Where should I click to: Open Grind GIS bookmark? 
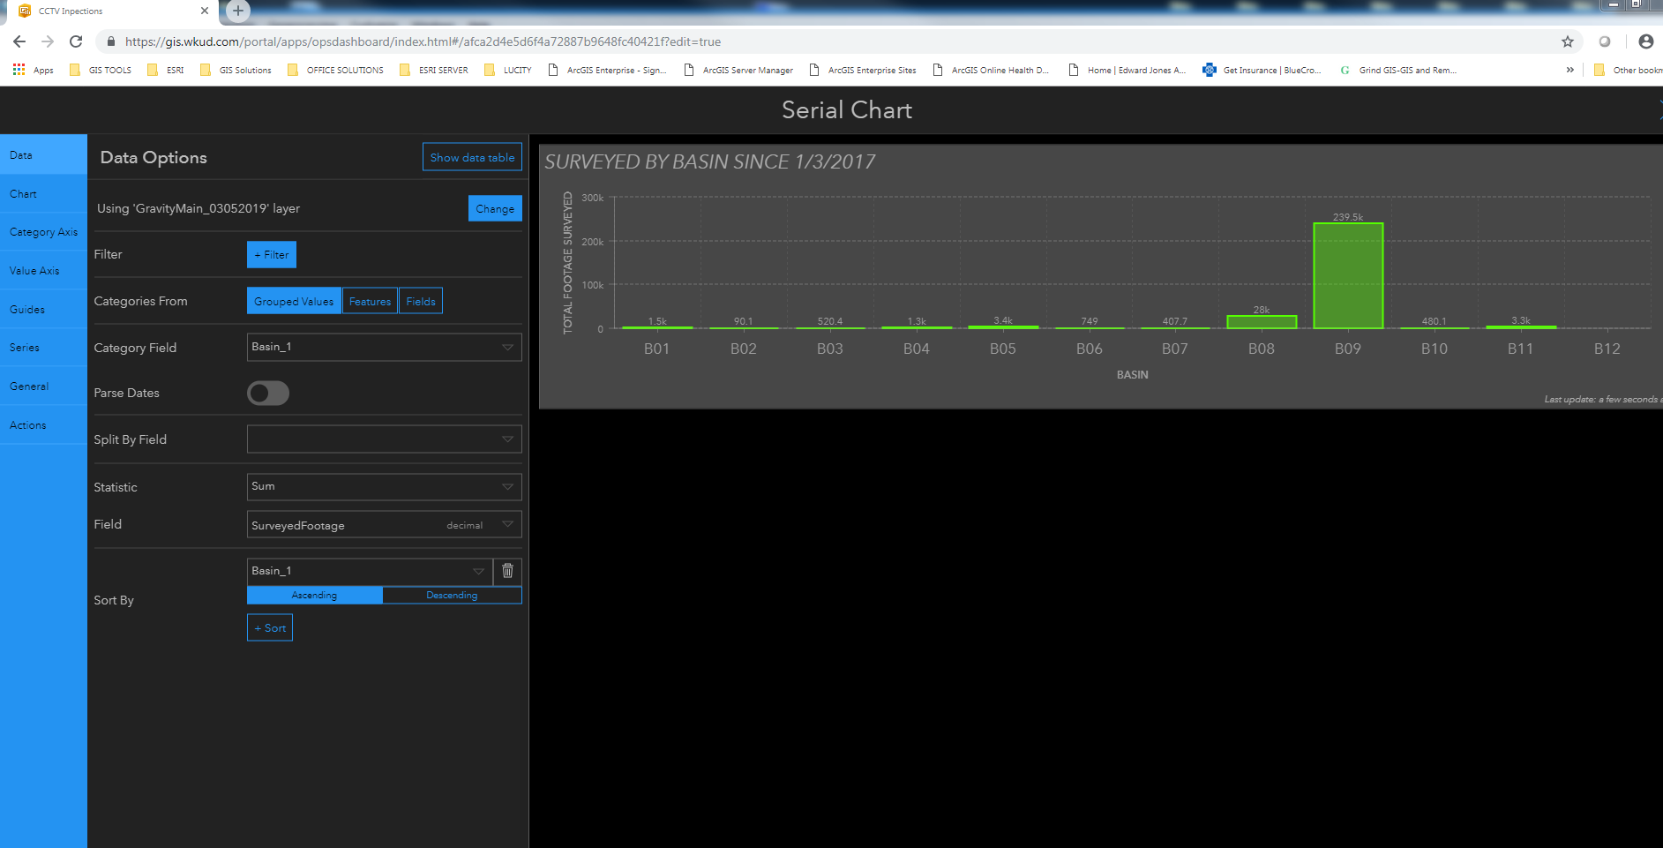[x=1398, y=70]
